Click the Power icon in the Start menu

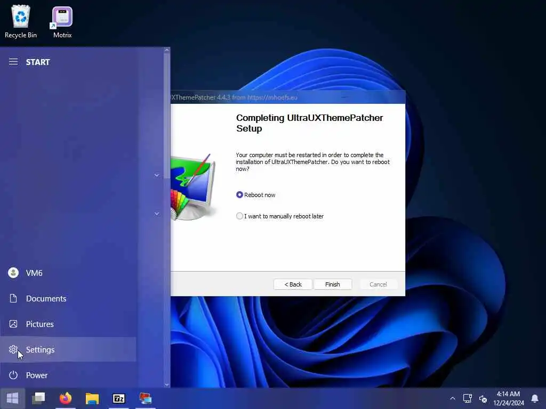click(x=13, y=375)
